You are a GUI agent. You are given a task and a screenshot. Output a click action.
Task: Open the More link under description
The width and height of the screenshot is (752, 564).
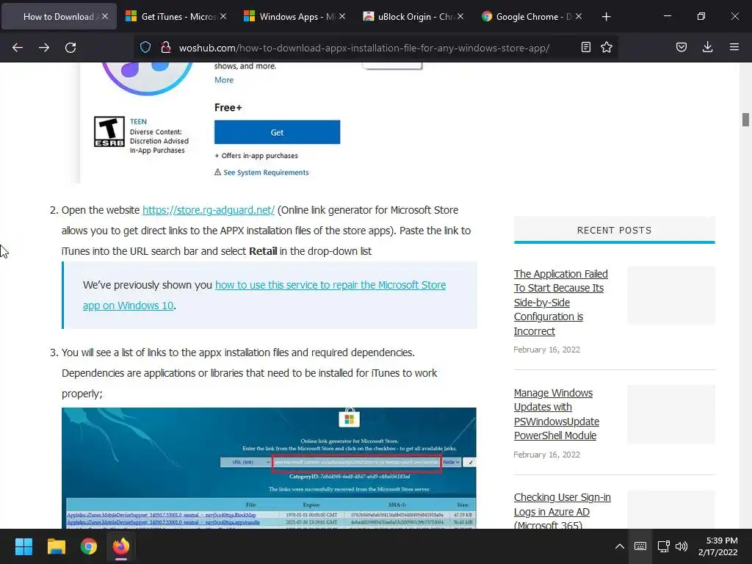[x=224, y=80]
